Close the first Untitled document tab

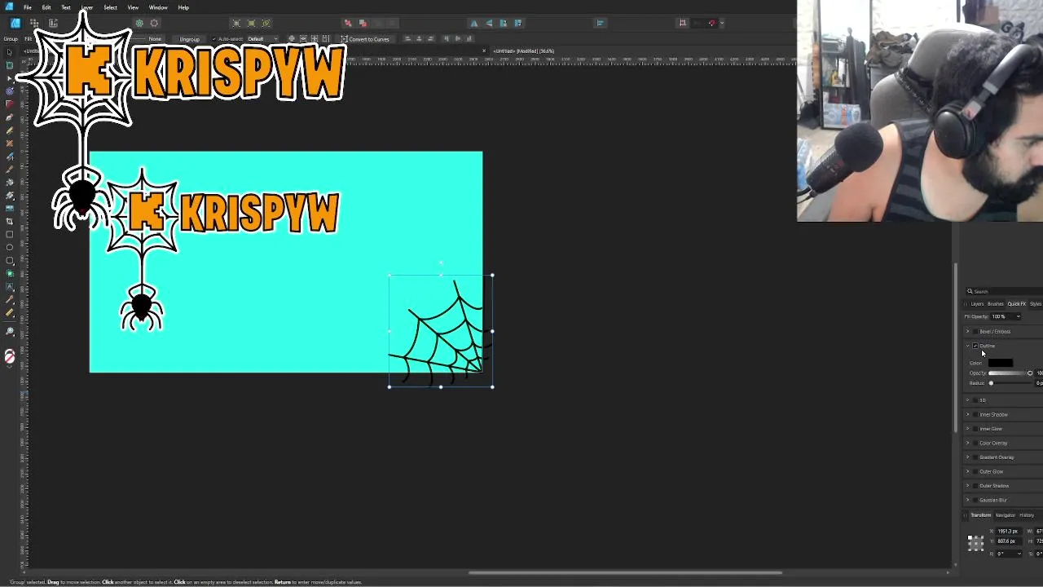point(484,51)
